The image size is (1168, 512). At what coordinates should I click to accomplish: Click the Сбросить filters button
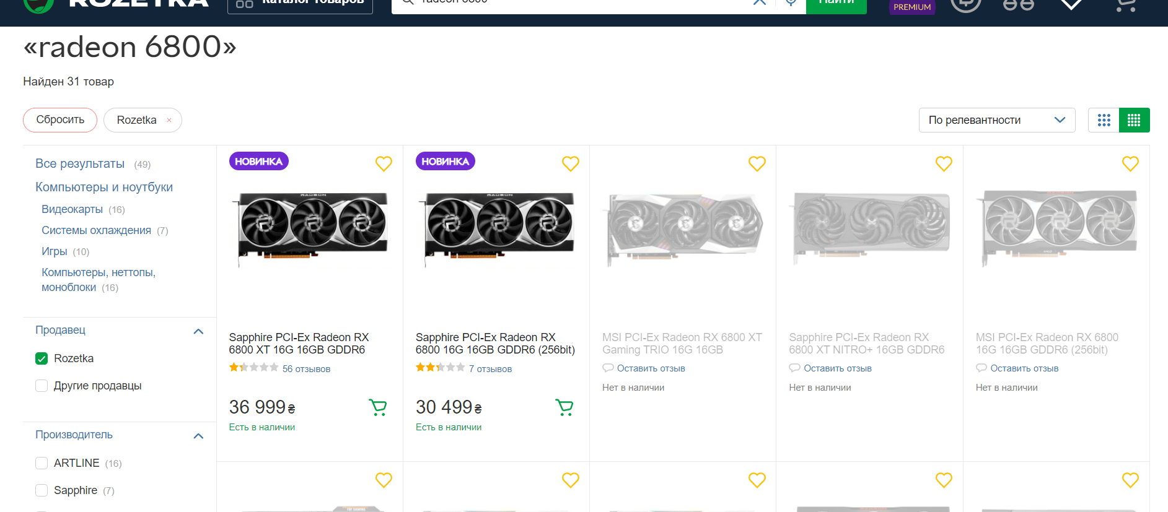(x=60, y=120)
